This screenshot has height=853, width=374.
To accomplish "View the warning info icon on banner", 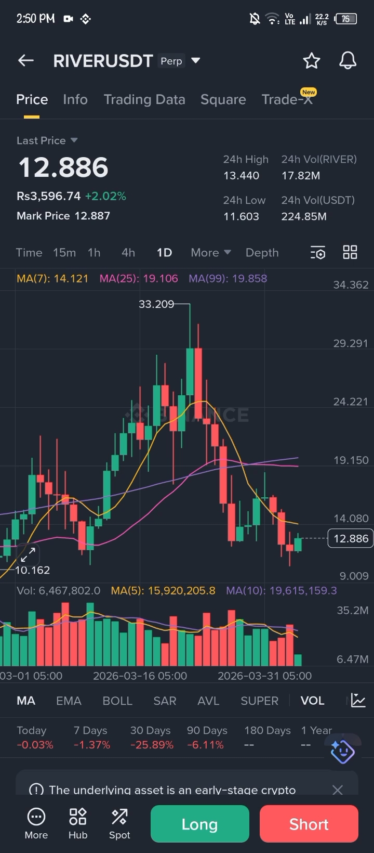I will tap(36, 790).
